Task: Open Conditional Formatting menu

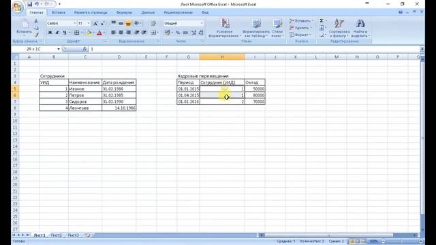Action: [224, 28]
